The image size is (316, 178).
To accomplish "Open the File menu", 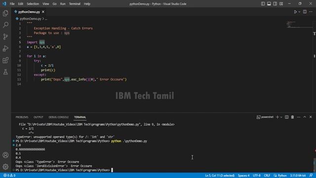I will tap(12, 4).
